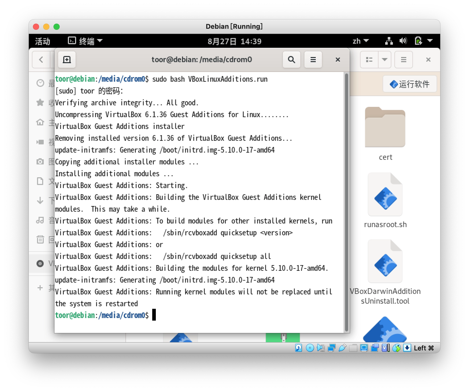Expand the system status menu arrow

[x=430, y=41]
